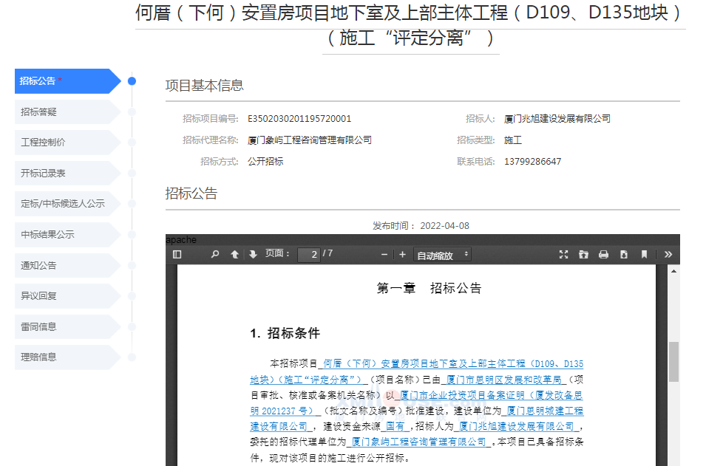Open file icon in PDF toolbar

click(x=583, y=255)
